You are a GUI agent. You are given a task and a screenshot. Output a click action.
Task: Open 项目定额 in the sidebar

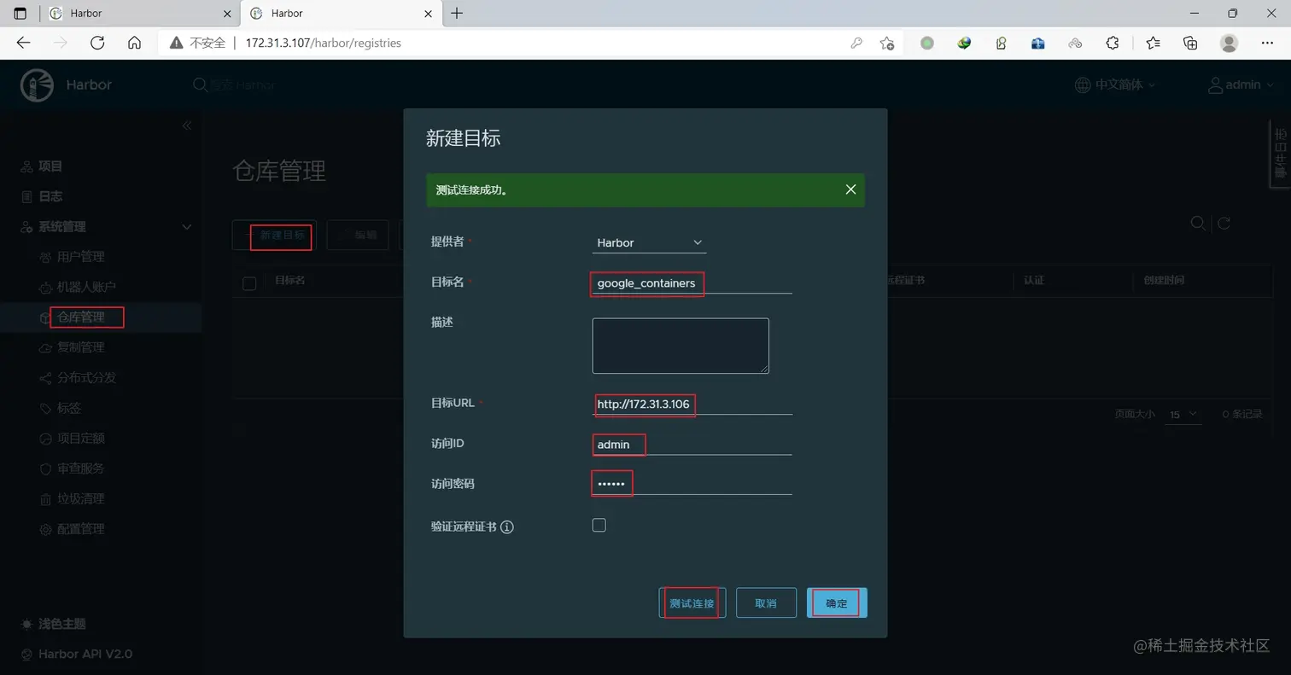pyautogui.click(x=80, y=438)
